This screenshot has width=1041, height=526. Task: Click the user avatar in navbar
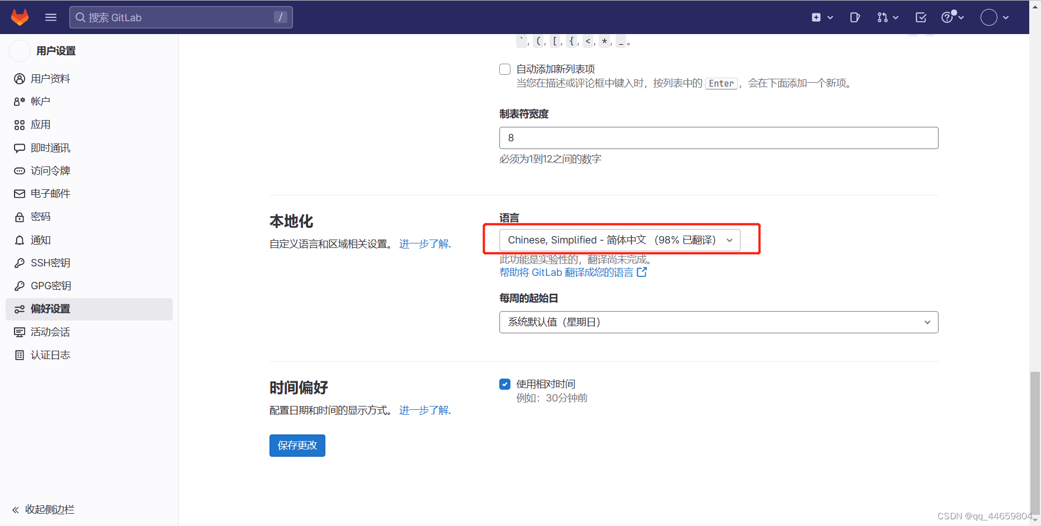pos(989,17)
